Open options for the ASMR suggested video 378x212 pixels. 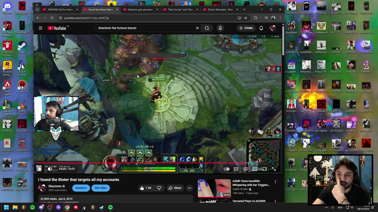click(275, 182)
